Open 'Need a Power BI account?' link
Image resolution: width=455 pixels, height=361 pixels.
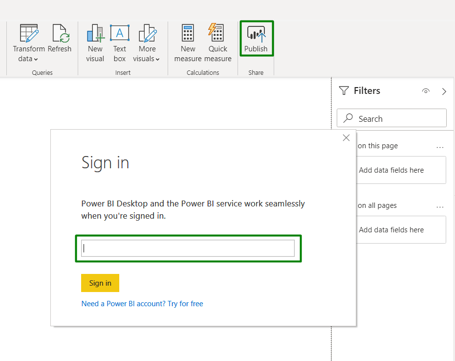tap(142, 304)
